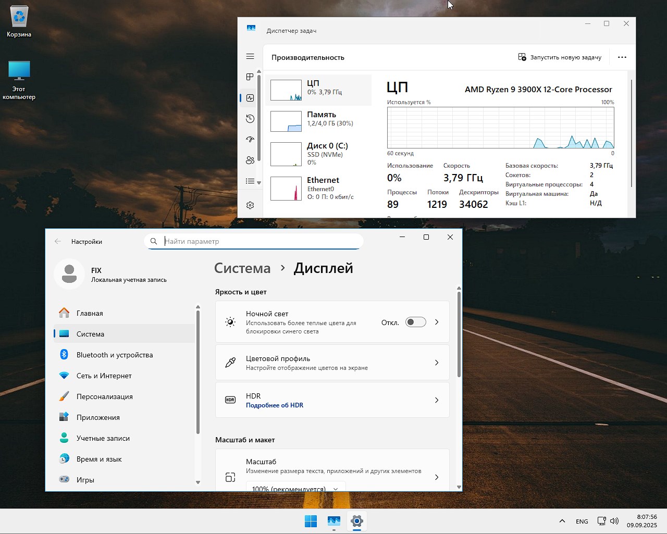Open the scale percentage dropdown
This screenshot has height=534, width=667.
tap(295, 488)
